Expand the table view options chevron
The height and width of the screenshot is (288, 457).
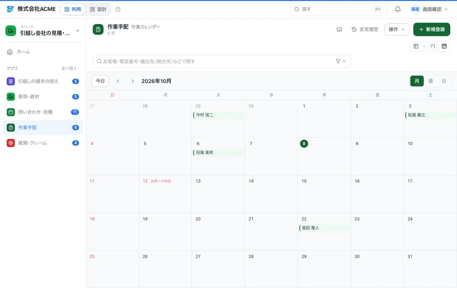point(424,46)
